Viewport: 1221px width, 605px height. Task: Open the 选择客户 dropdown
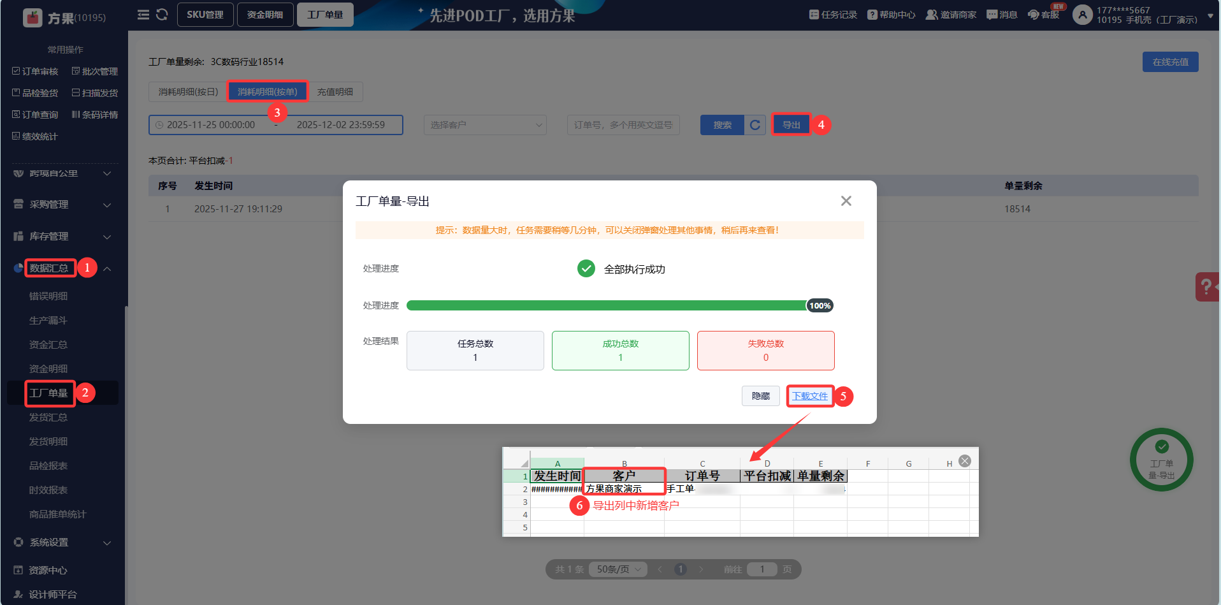click(486, 125)
